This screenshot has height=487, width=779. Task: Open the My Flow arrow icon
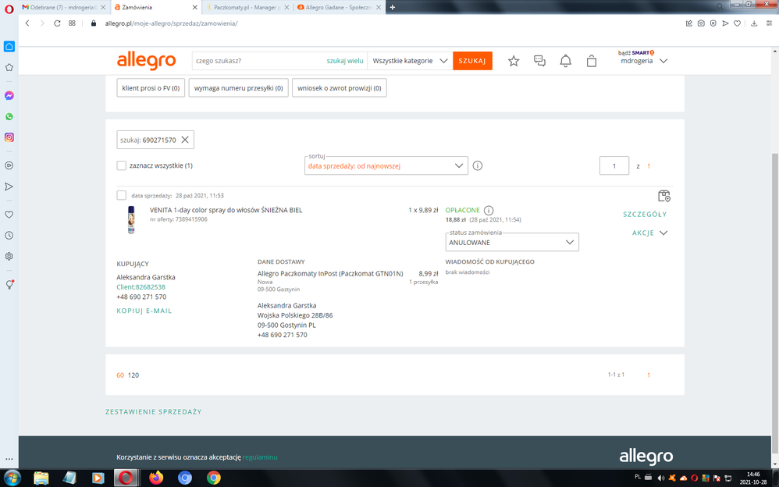9,187
